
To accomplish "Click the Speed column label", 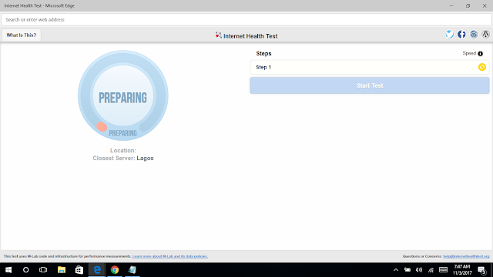I will 469,53.
